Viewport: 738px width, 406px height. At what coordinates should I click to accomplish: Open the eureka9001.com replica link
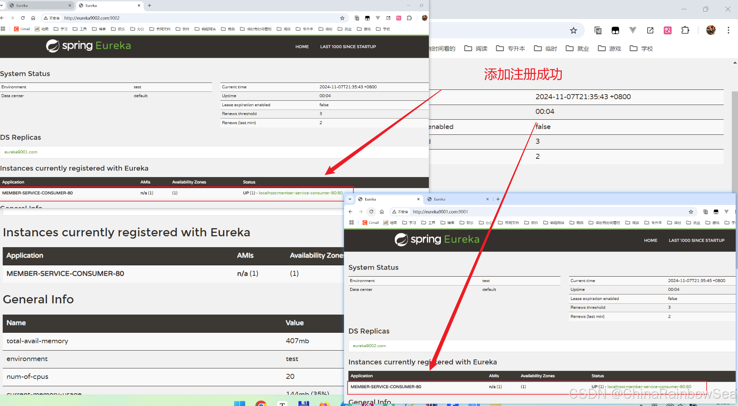point(21,152)
